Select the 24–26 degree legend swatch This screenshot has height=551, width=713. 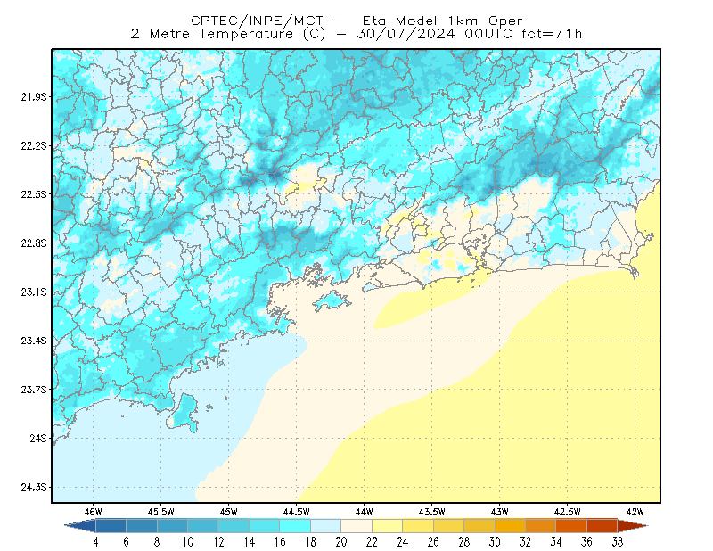click(418, 526)
